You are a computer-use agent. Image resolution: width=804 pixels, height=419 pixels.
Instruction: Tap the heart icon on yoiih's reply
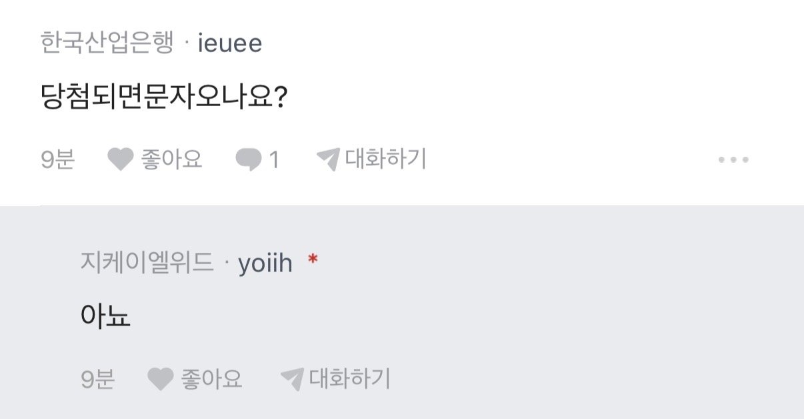[x=160, y=380]
